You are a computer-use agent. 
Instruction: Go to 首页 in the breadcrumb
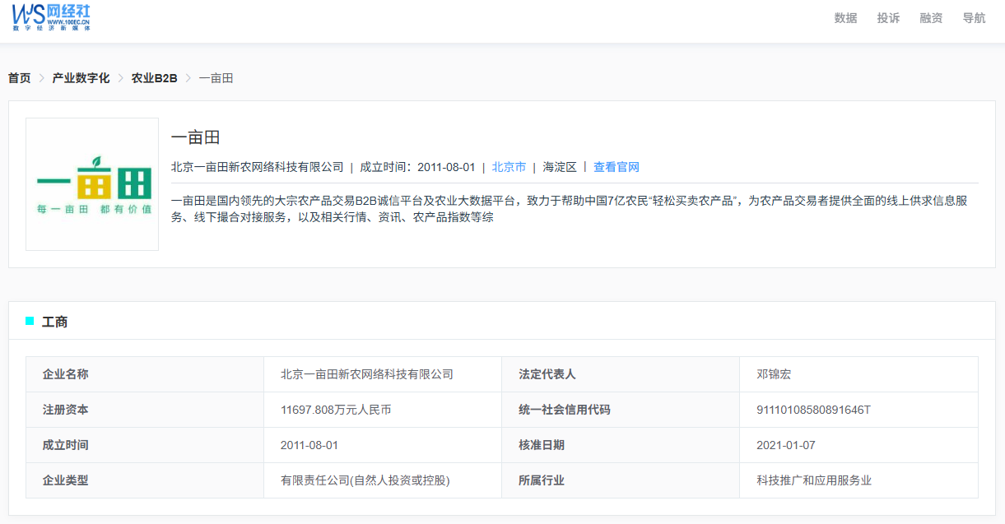coord(20,78)
